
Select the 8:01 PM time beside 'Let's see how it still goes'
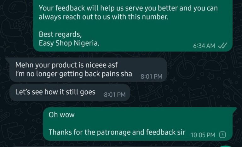click(115, 94)
